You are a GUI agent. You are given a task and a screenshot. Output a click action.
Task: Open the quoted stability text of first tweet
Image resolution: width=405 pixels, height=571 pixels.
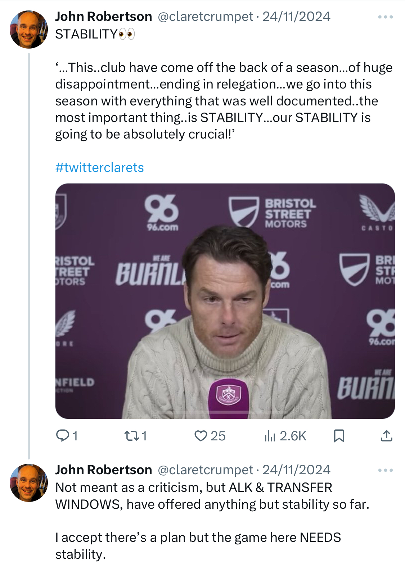[x=223, y=101]
